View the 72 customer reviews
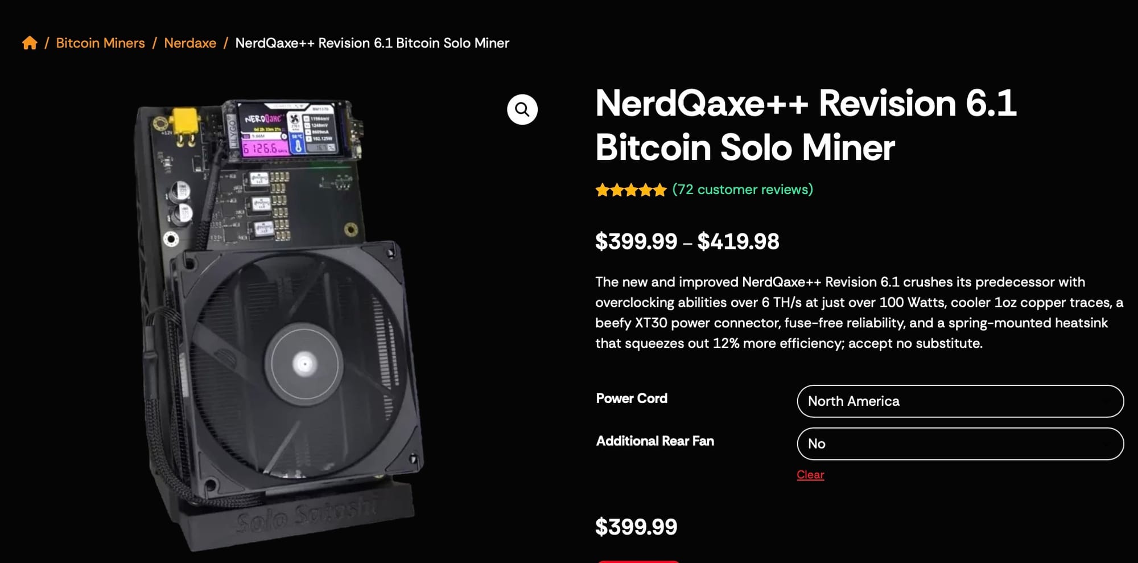This screenshot has width=1138, height=563. coord(742,190)
